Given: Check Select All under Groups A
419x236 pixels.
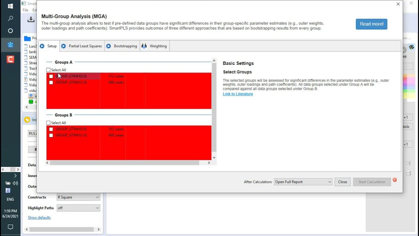Looking at the screenshot, I should [x=48, y=70].
